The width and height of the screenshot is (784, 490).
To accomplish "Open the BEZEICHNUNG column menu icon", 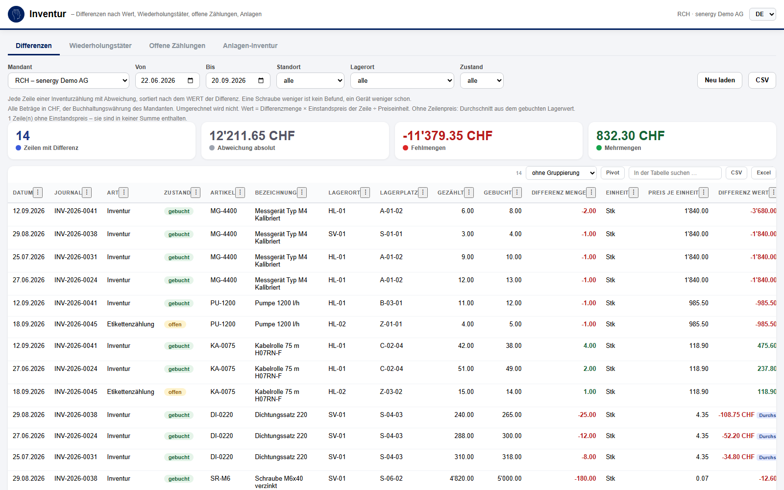I will [x=302, y=193].
